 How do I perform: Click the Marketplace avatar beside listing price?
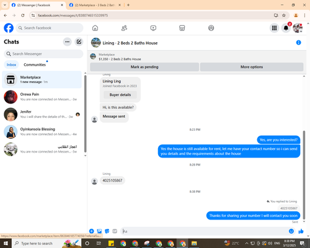click(93, 56)
